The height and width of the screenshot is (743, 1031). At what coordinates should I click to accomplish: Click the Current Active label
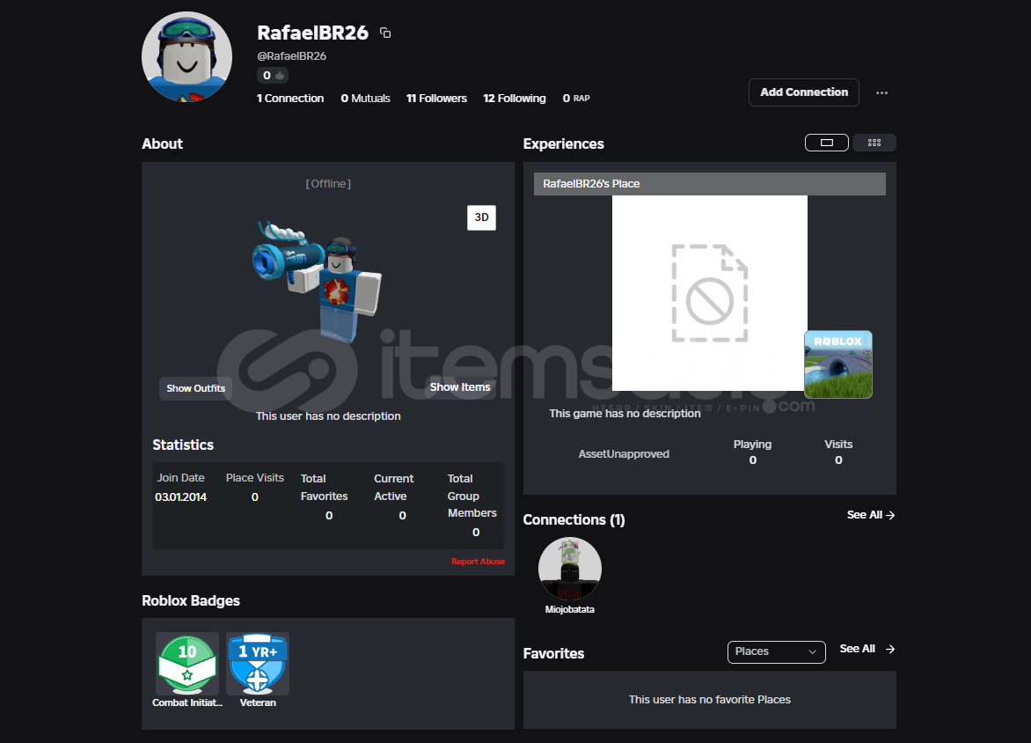point(394,488)
